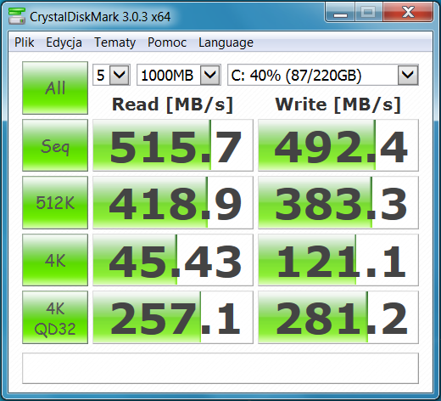Select the Seq read result 515.7
441x401 pixels.
pyautogui.click(x=173, y=145)
